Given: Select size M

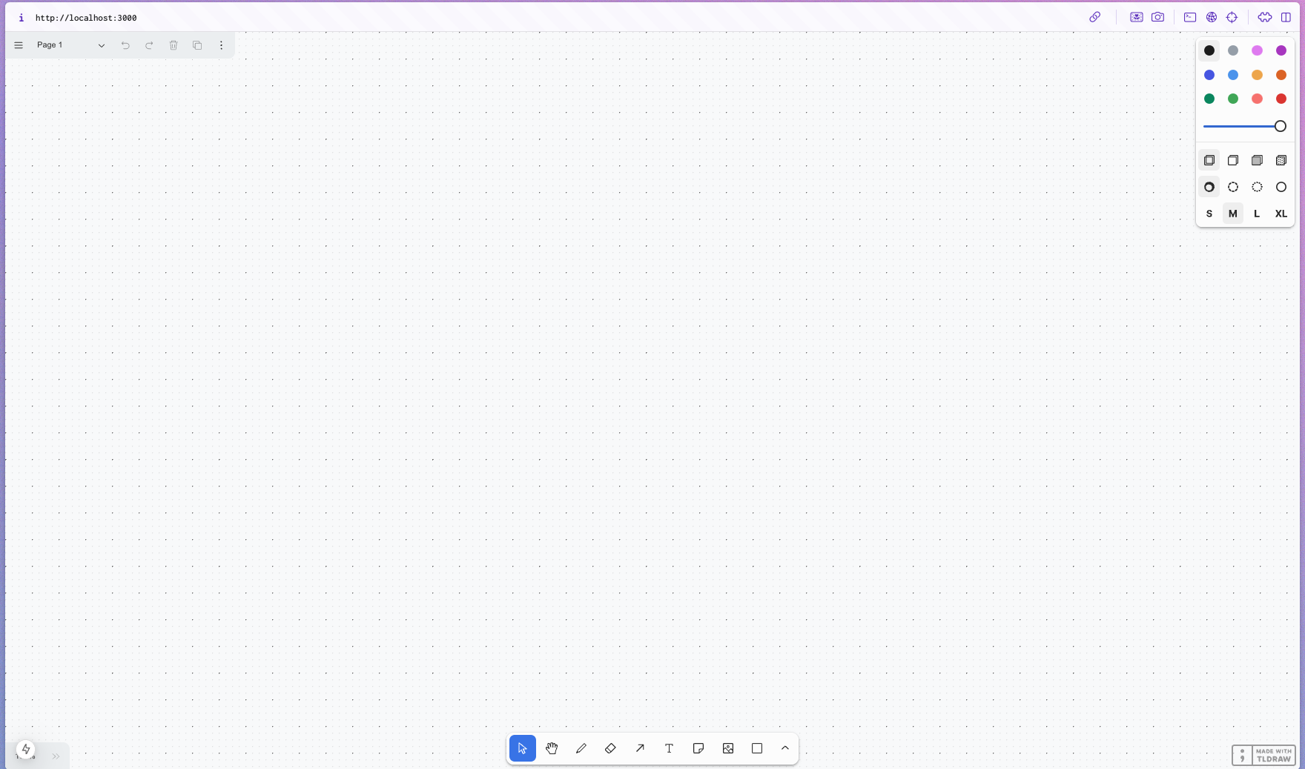Looking at the screenshot, I should (1233, 214).
